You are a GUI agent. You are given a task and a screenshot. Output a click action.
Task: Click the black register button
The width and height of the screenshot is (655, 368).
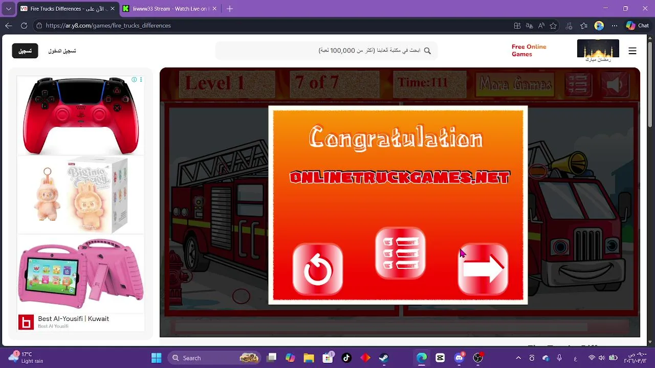tap(25, 51)
